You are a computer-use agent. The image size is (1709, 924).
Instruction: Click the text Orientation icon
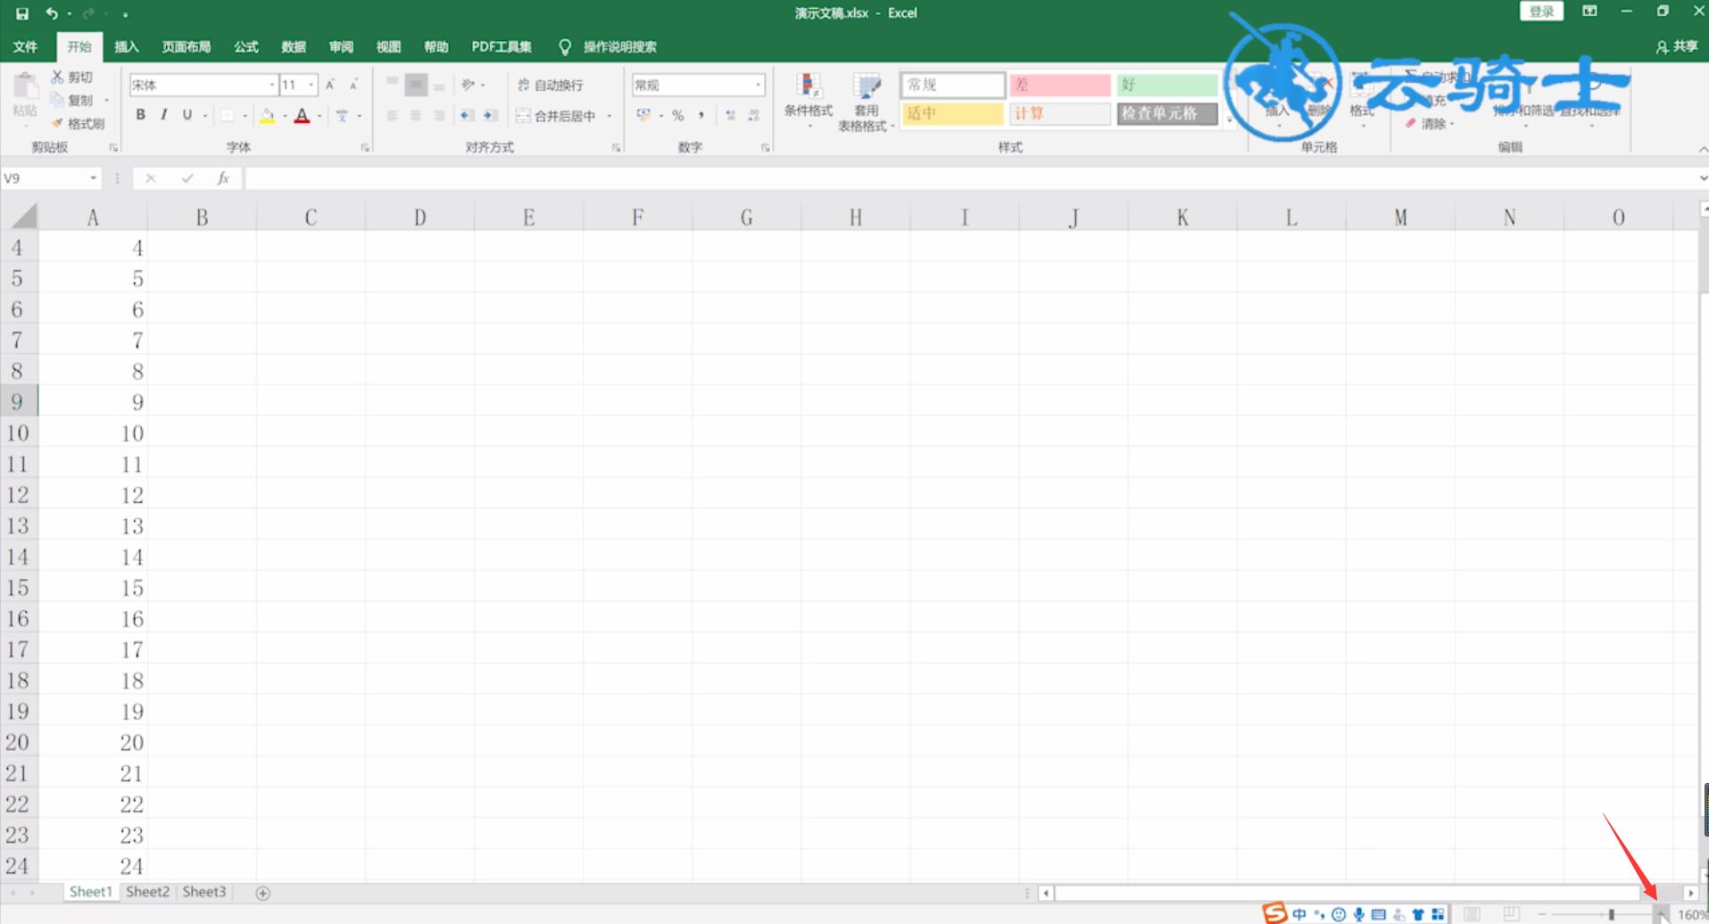pyautogui.click(x=468, y=85)
